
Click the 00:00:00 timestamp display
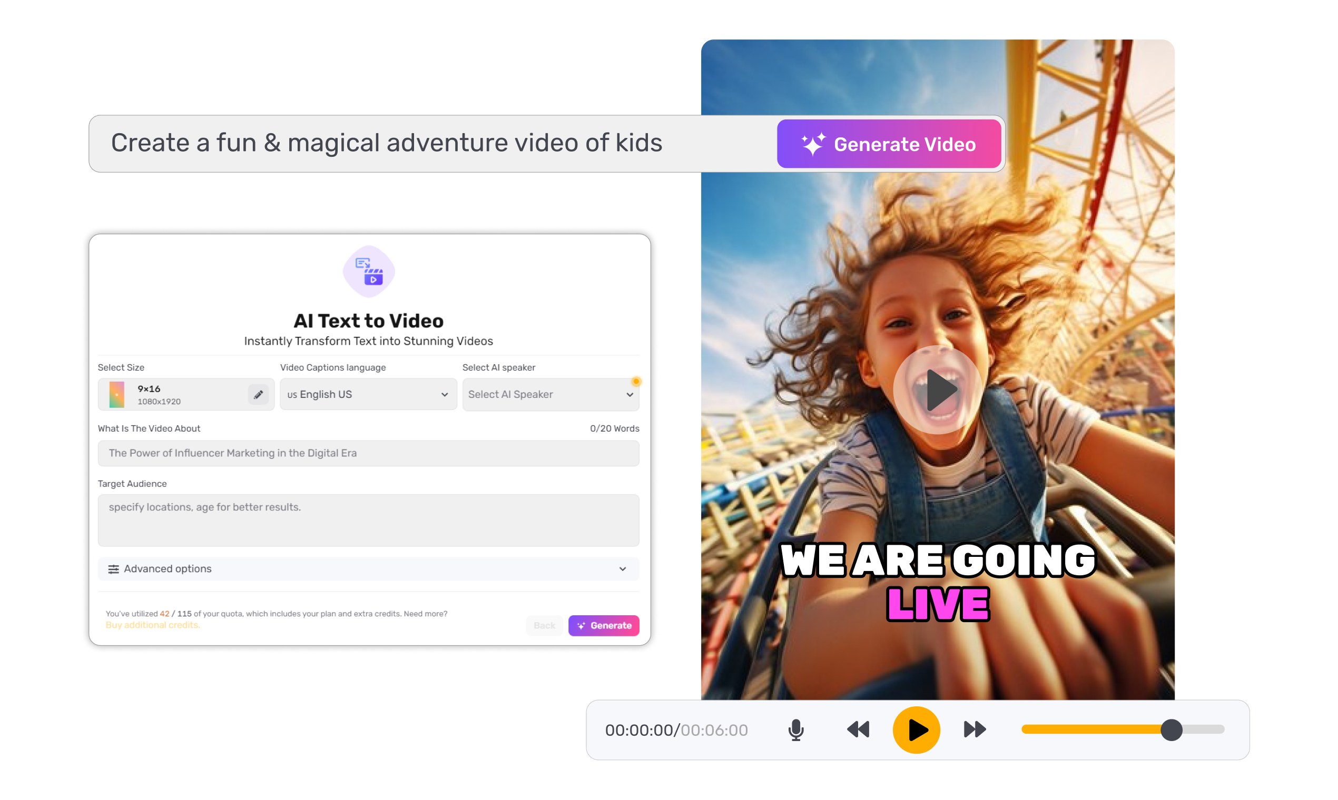[x=641, y=730]
